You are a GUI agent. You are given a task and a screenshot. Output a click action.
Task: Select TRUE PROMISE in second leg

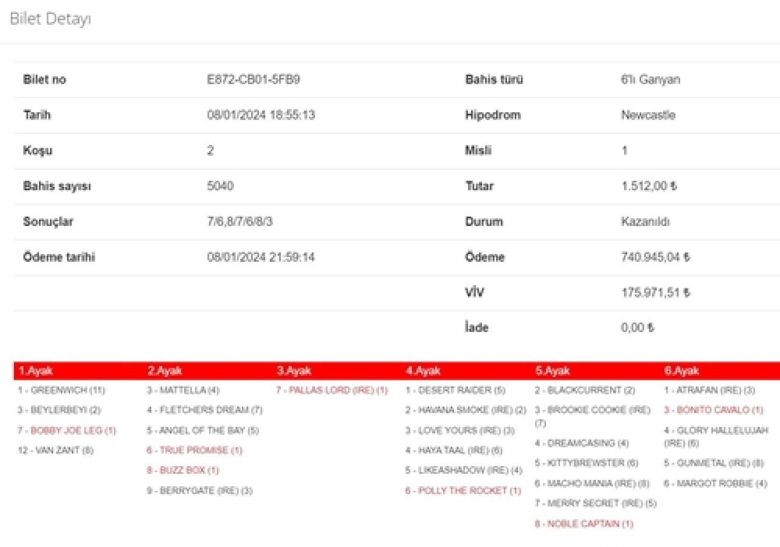[194, 451]
